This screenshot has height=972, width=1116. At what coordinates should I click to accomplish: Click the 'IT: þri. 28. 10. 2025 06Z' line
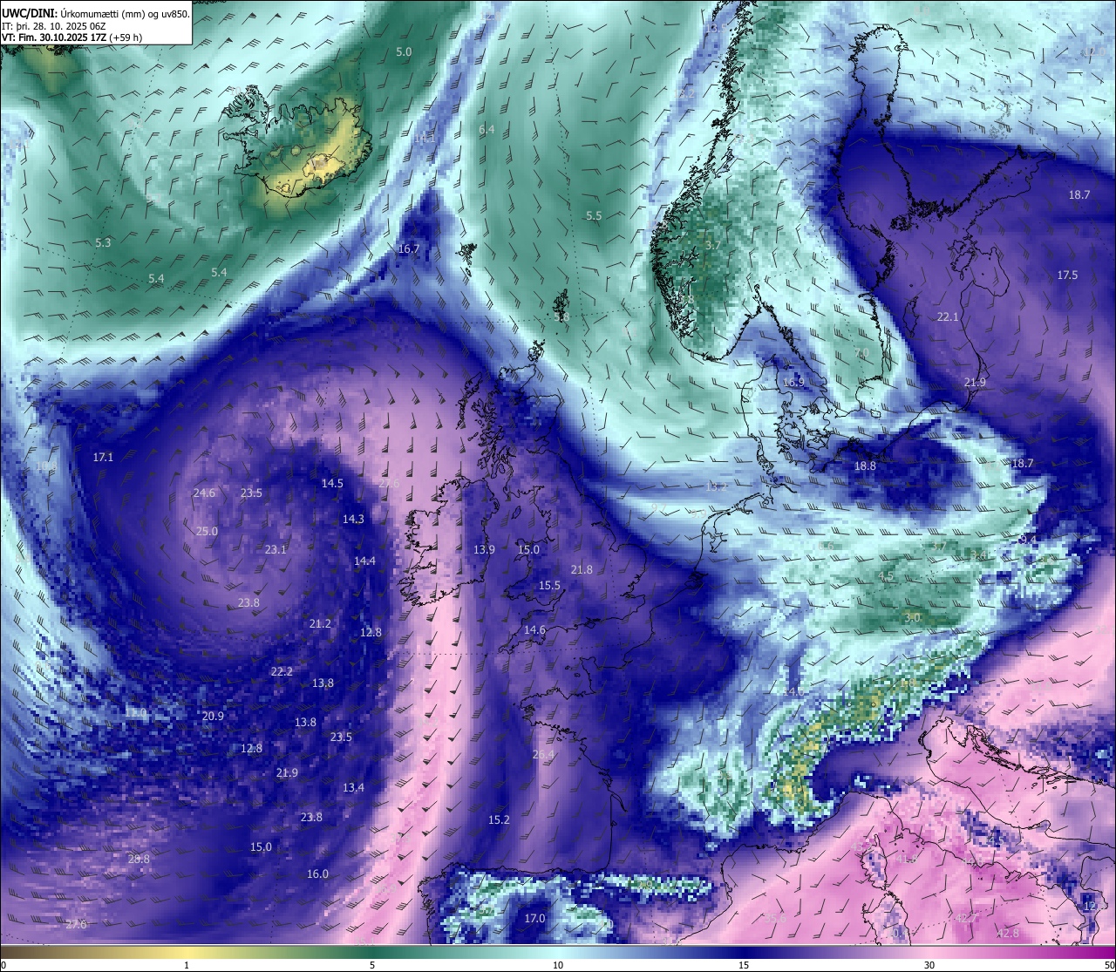click(x=54, y=26)
